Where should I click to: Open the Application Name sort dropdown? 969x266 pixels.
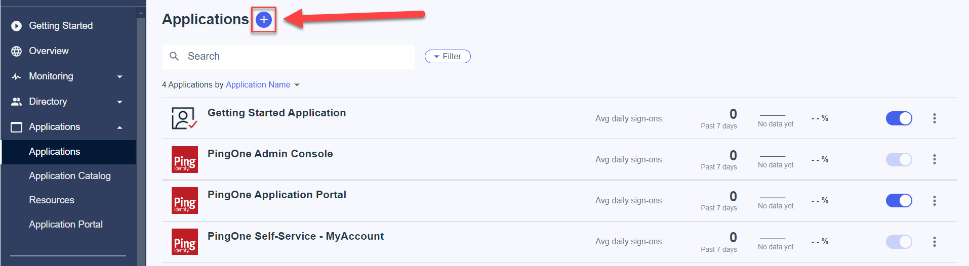point(263,84)
